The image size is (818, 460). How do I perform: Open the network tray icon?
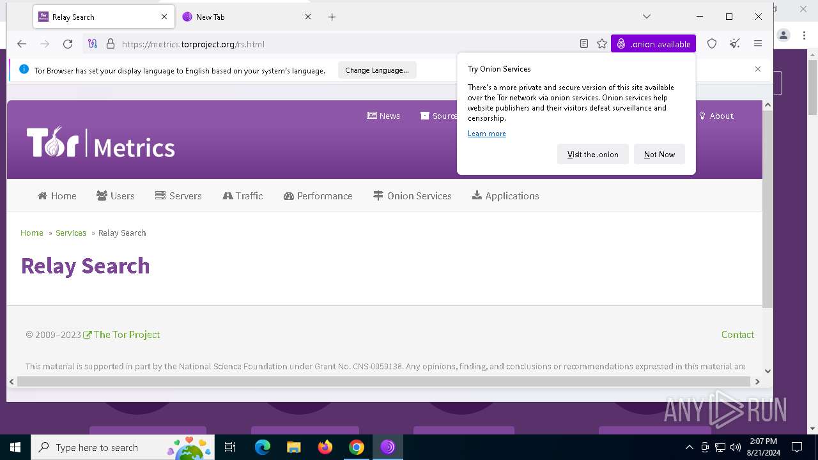(720, 447)
